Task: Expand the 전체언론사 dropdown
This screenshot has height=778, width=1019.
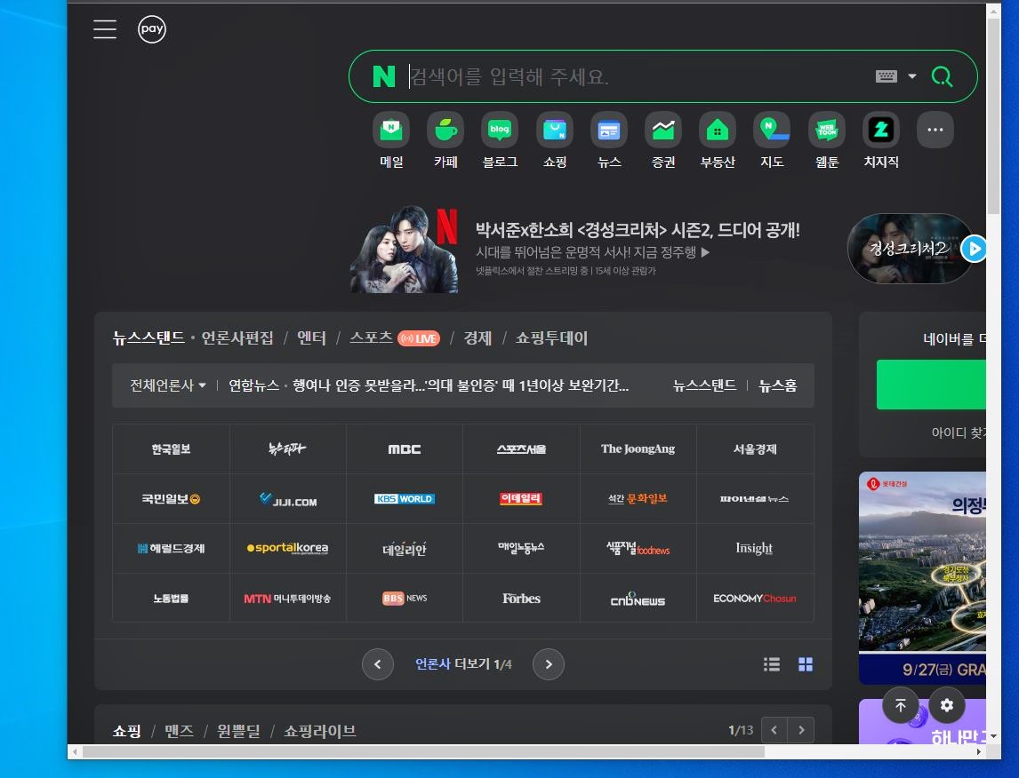Action: [168, 385]
